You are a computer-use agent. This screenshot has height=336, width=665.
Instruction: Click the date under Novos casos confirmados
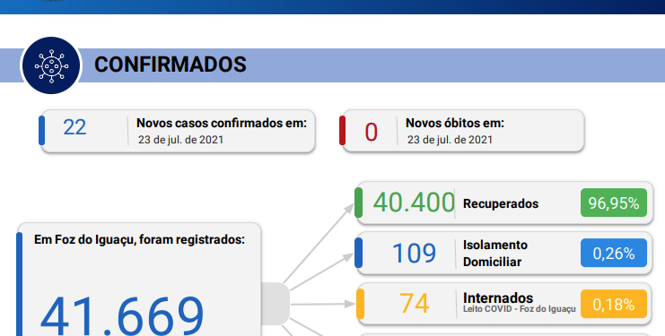(180, 140)
